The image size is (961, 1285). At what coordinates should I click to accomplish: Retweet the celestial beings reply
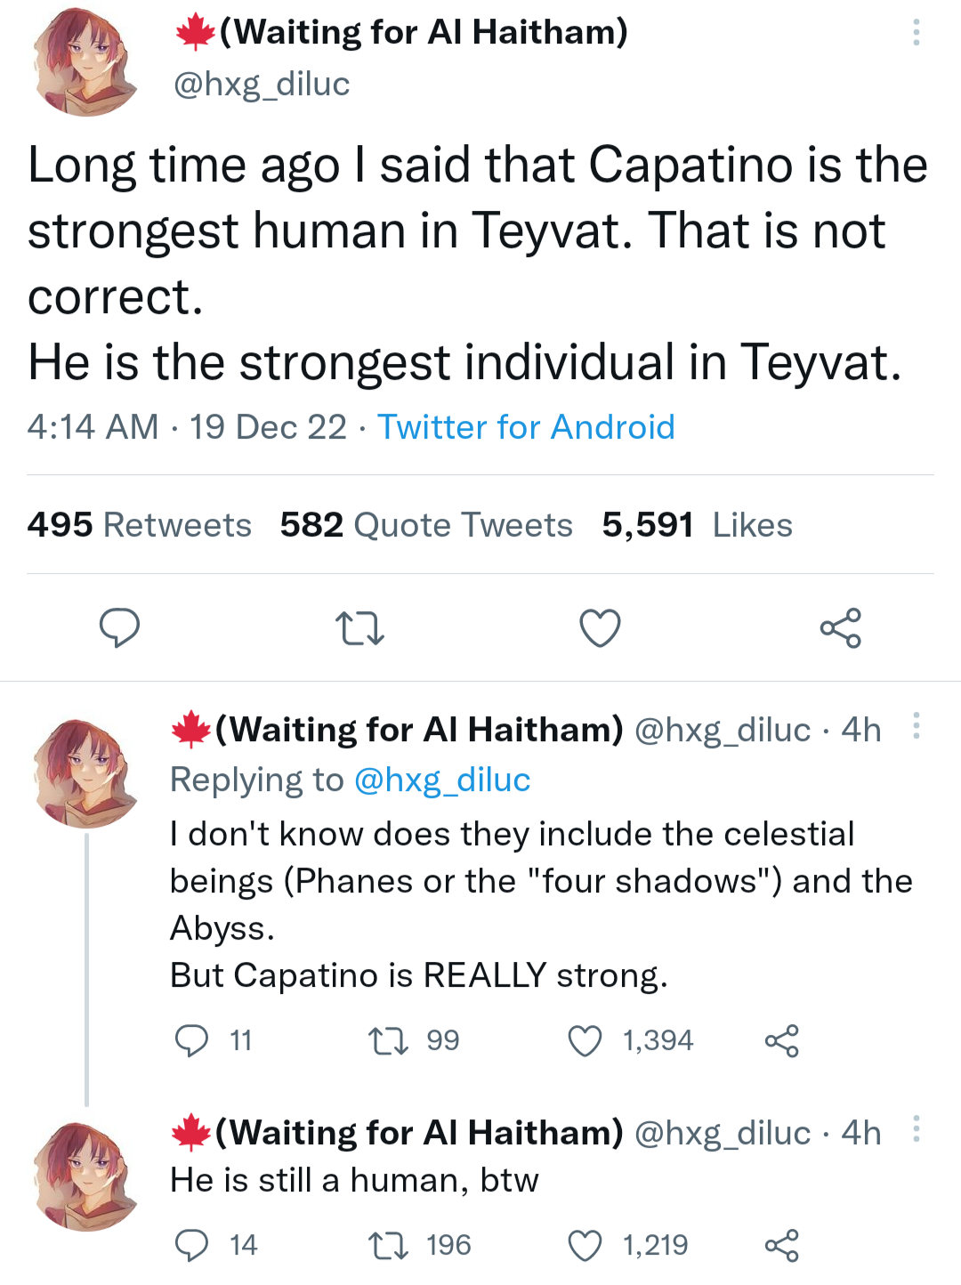[389, 1040]
